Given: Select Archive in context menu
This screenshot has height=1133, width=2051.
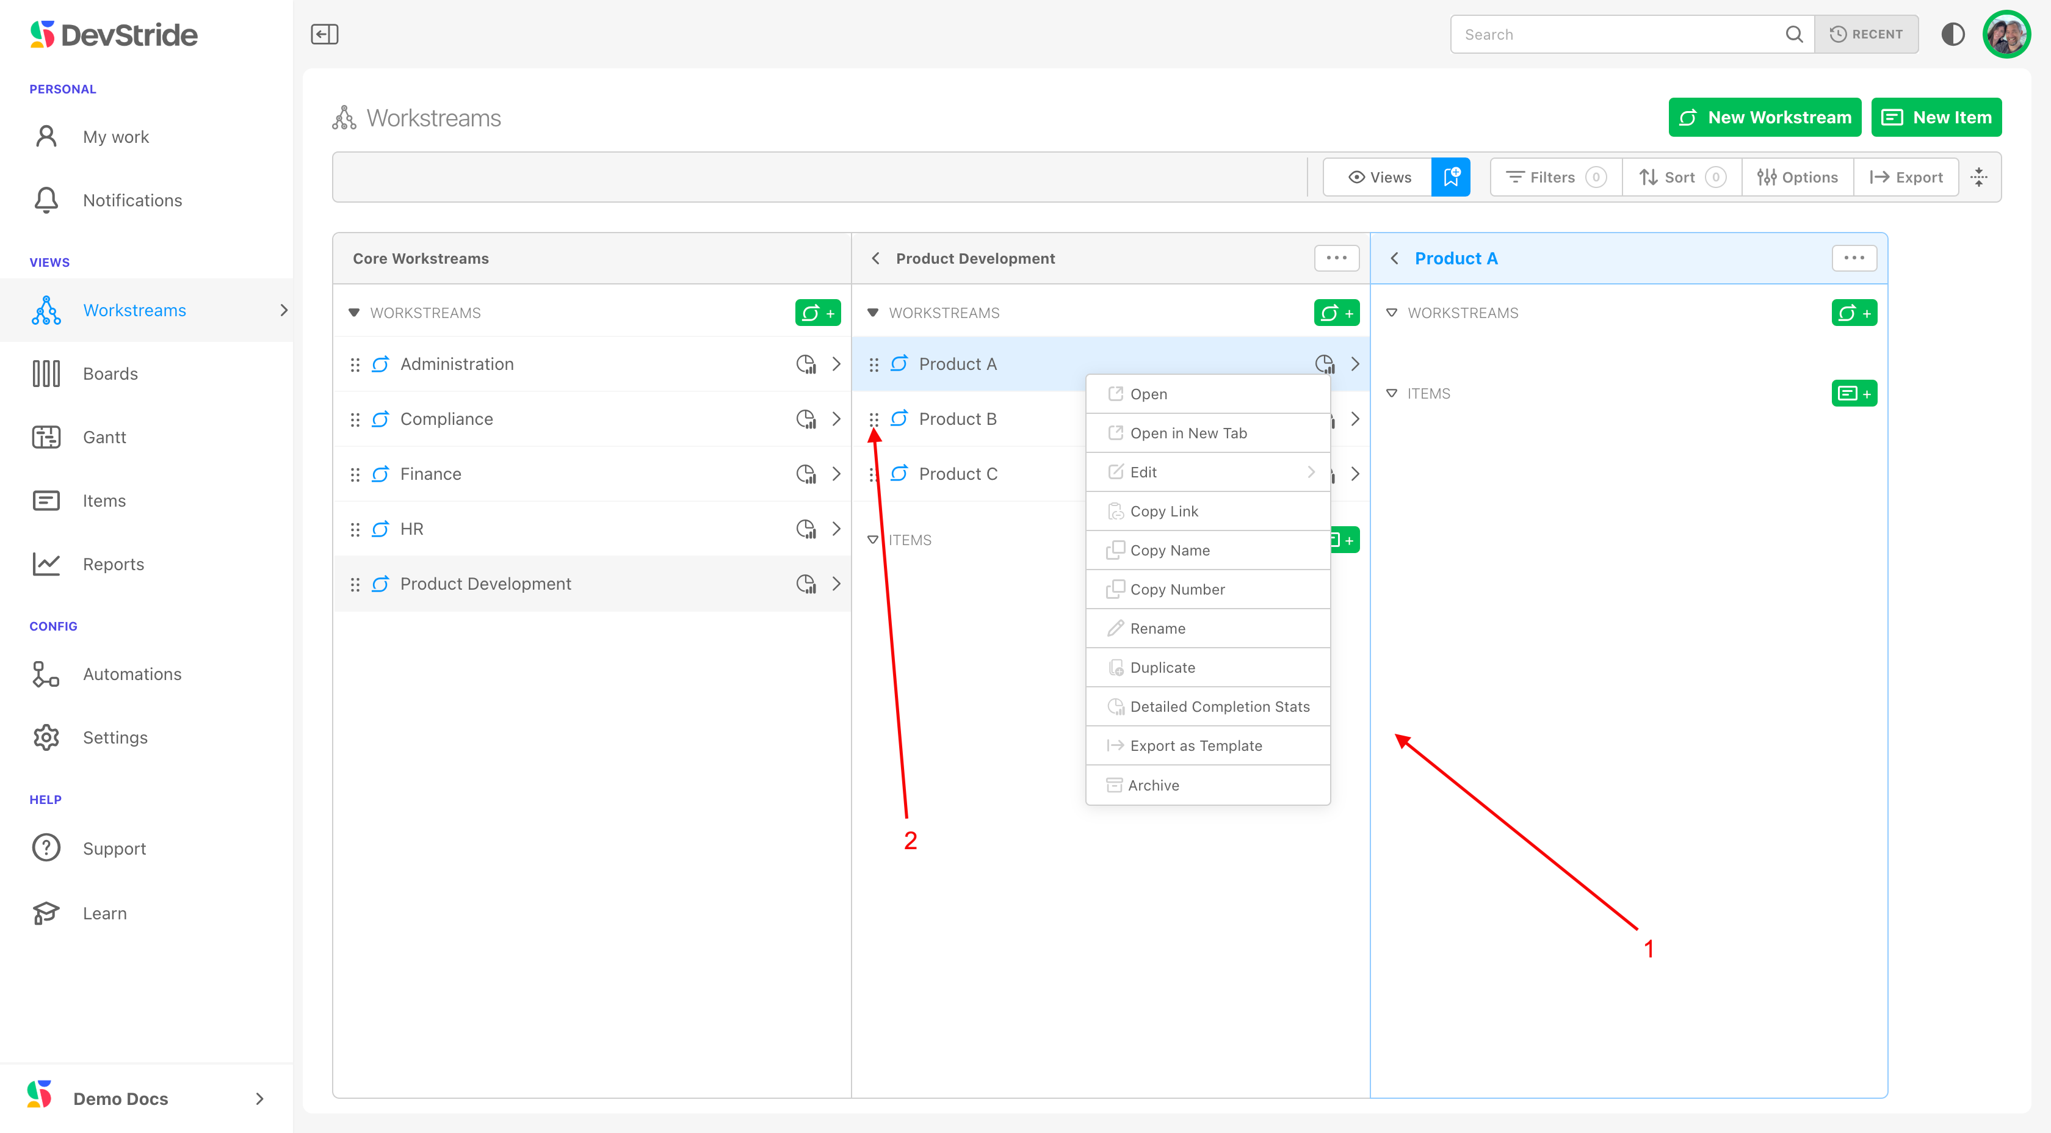Looking at the screenshot, I should 1153,785.
